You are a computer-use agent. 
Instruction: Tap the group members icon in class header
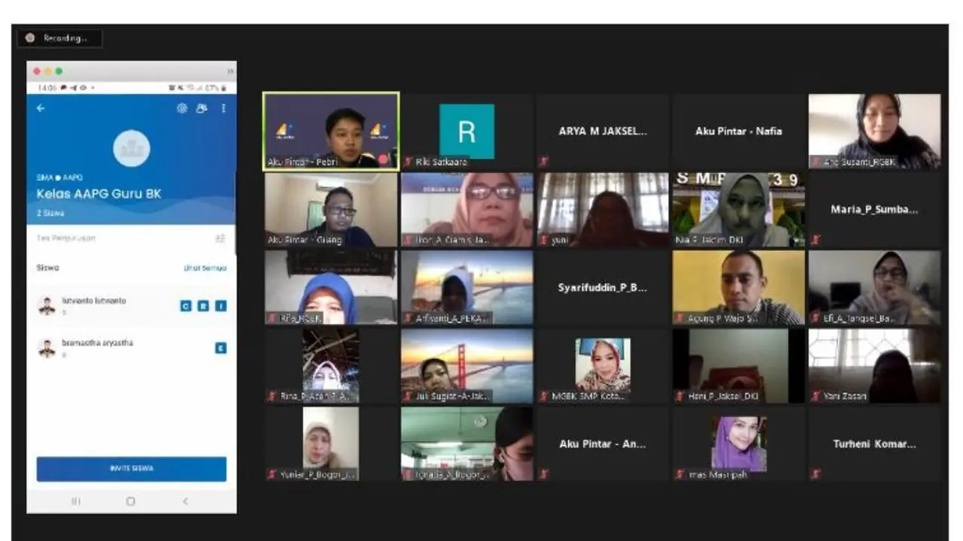tap(202, 108)
